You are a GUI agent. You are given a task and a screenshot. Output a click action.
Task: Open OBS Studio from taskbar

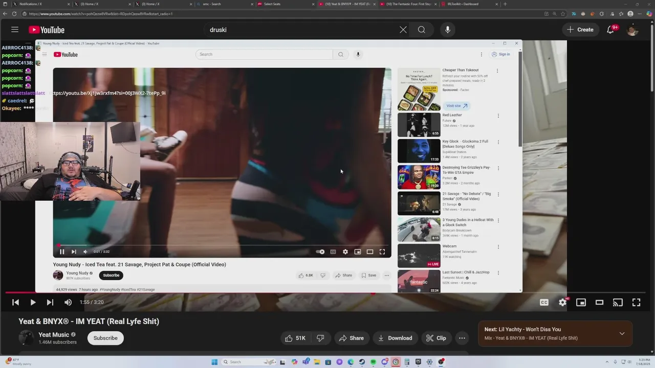pos(441,362)
